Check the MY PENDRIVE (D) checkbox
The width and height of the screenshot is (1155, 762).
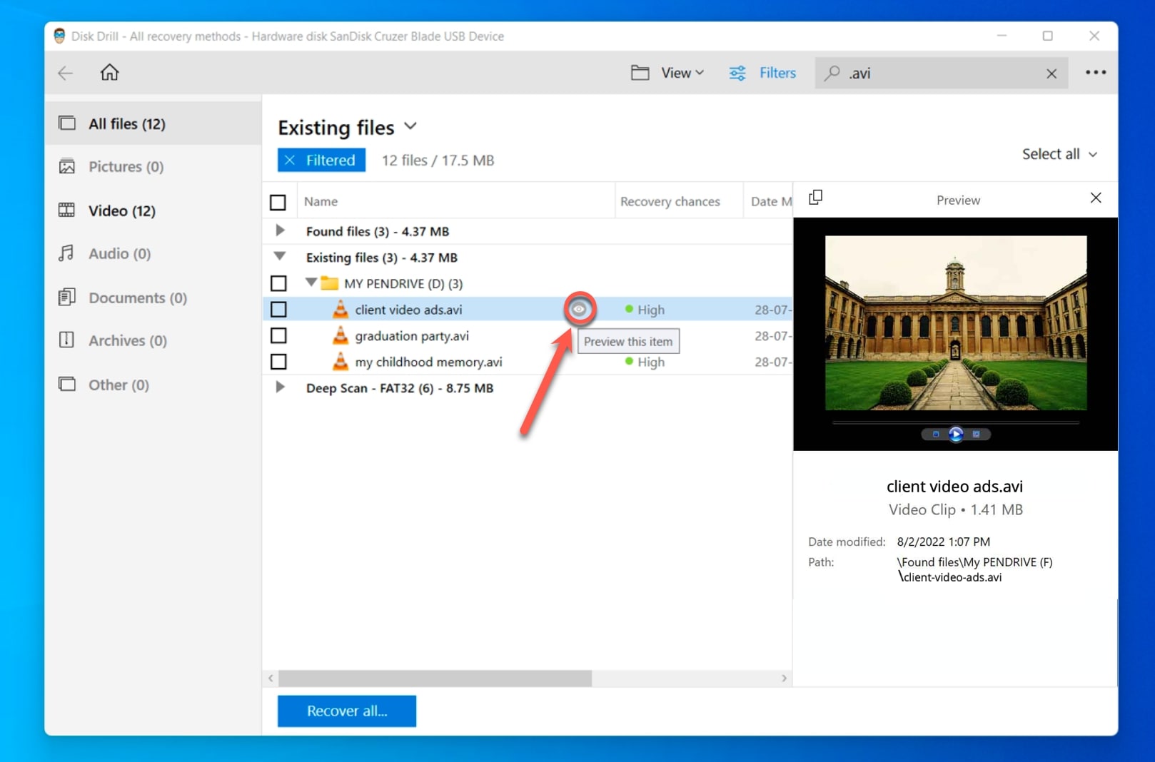pos(278,283)
